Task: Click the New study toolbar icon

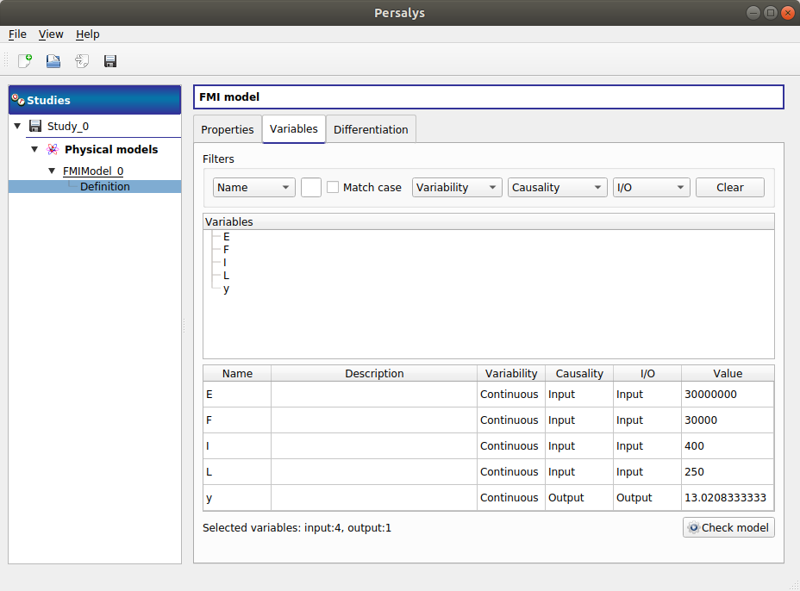Action: click(x=25, y=61)
